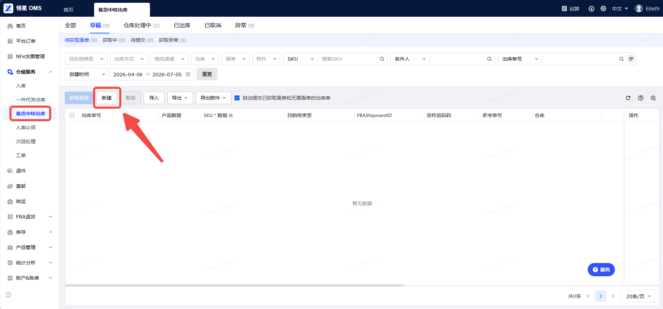
Task: Select the 获取中 sub-tab
Action: [114, 40]
